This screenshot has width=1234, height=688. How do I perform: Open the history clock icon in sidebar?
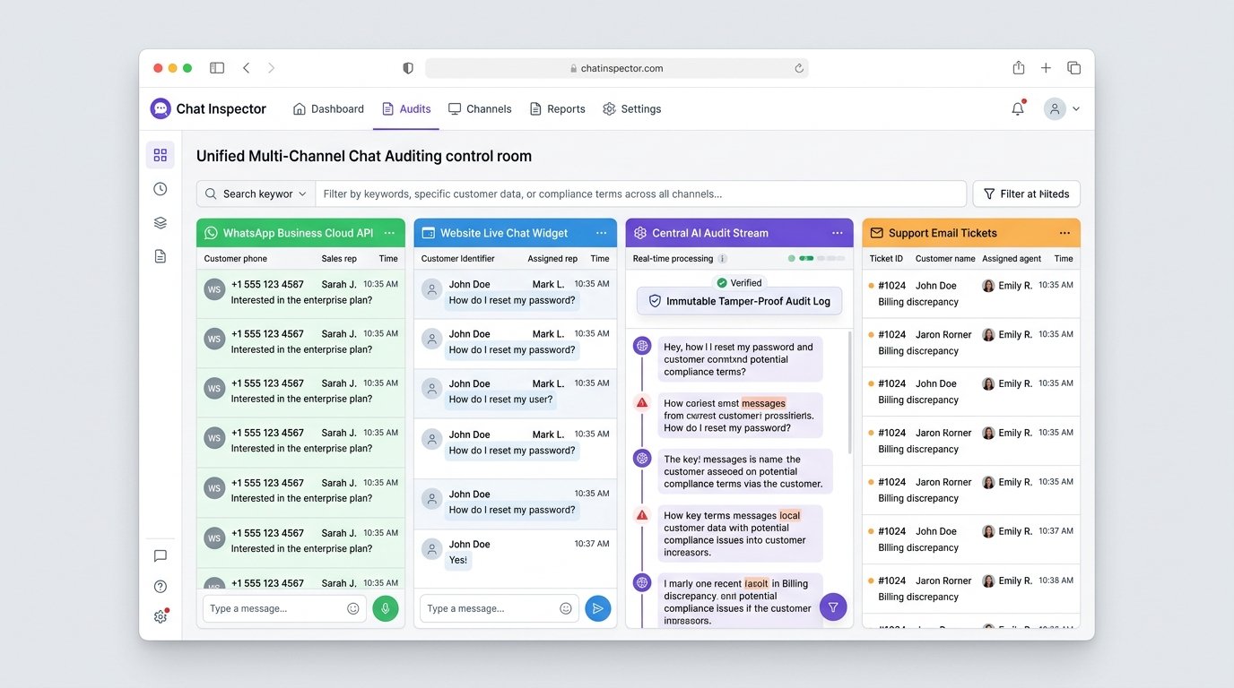[x=161, y=189]
